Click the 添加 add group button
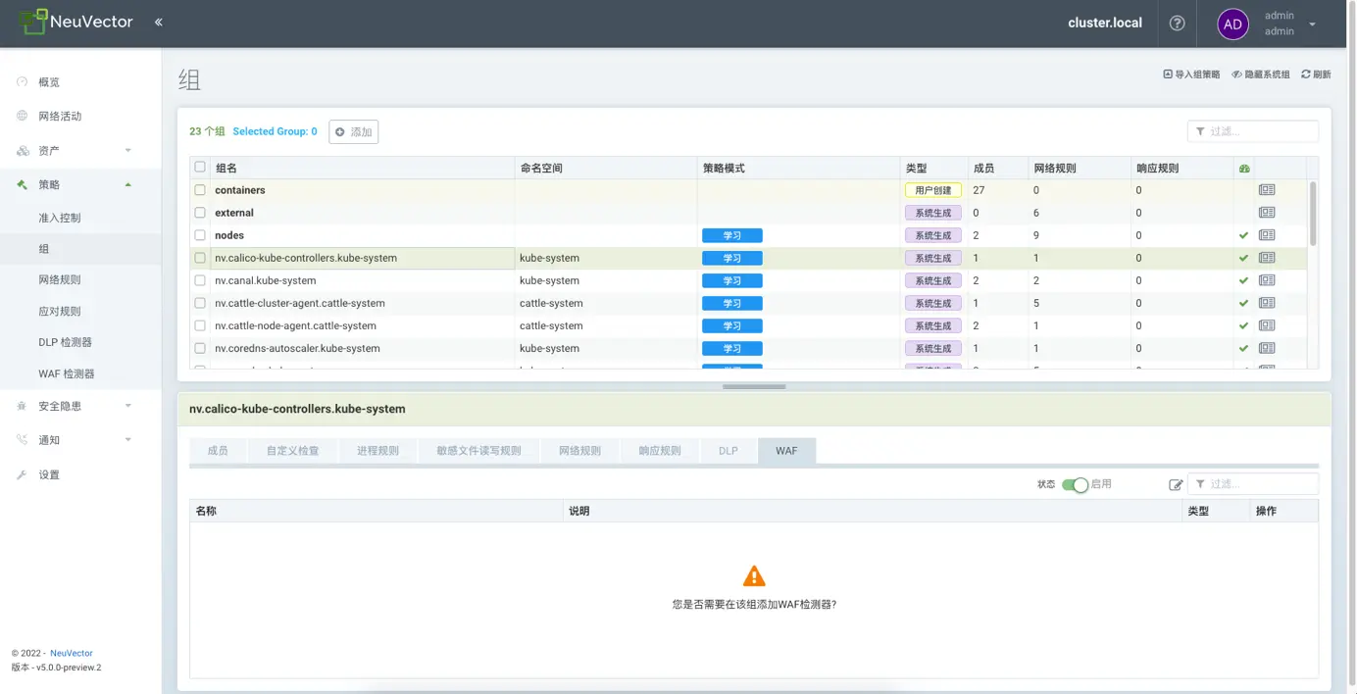 [x=354, y=131]
